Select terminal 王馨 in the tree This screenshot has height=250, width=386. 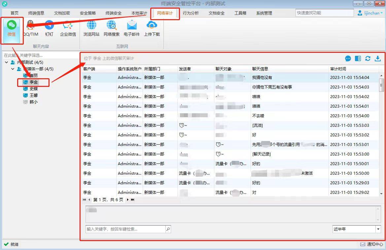tap(30, 95)
